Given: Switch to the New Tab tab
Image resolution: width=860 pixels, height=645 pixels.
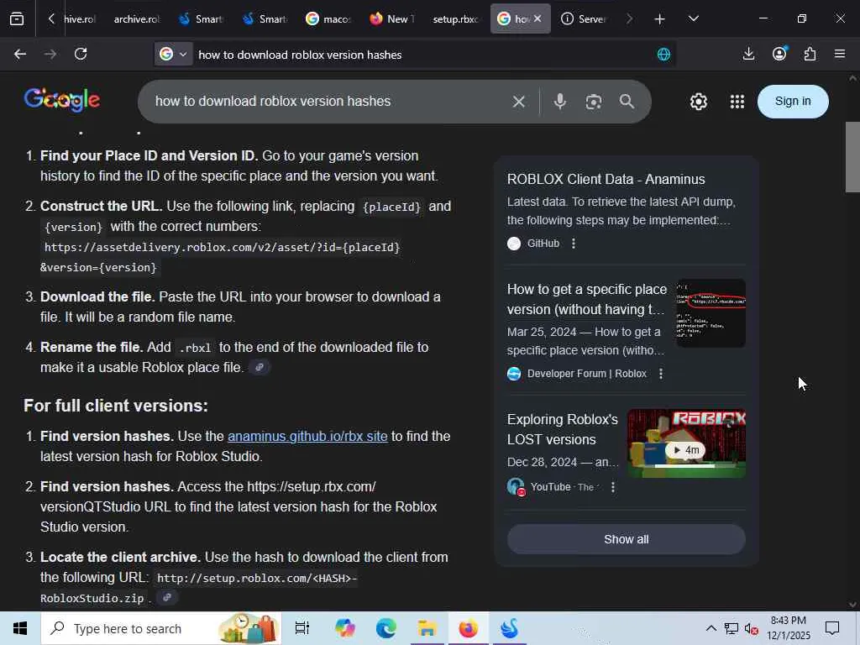Looking at the screenshot, I should 392,19.
